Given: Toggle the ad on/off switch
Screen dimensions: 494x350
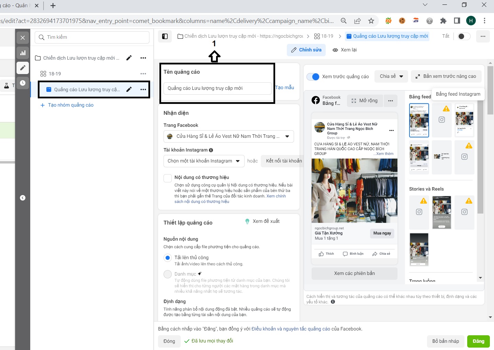Looking at the screenshot, I should tap(463, 36).
